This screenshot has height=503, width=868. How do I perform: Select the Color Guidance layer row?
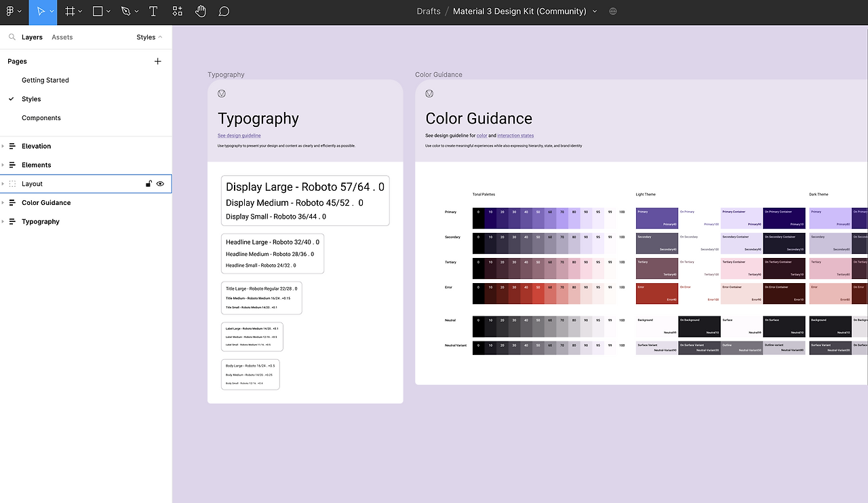[x=86, y=203]
